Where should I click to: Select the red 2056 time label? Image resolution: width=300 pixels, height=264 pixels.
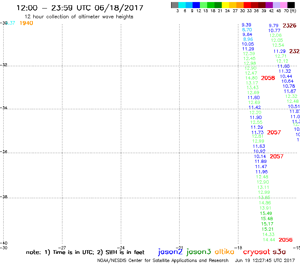point(285,240)
